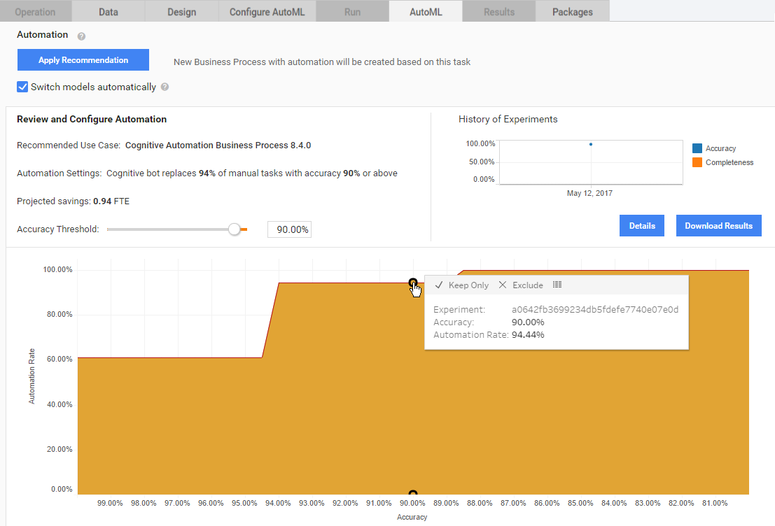Click the Apply Recommendation button
This screenshot has width=775, height=526.
click(83, 59)
